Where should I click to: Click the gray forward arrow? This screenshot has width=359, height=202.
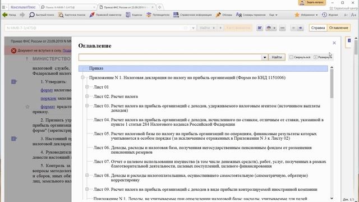[x=22, y=15]
